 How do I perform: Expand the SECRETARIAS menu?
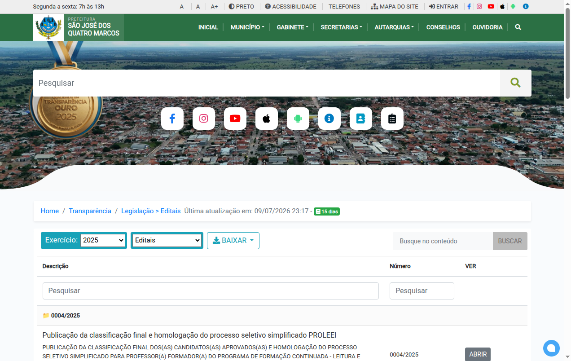click(x=341, y=27)
